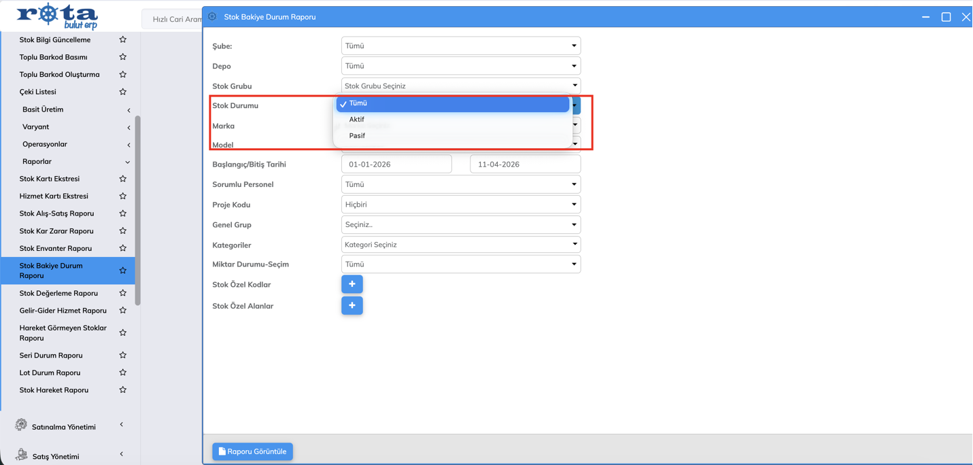Click plus icon for Stok Özel Alanlar
This screenshot has width=973, height=465.
(352, 306)
